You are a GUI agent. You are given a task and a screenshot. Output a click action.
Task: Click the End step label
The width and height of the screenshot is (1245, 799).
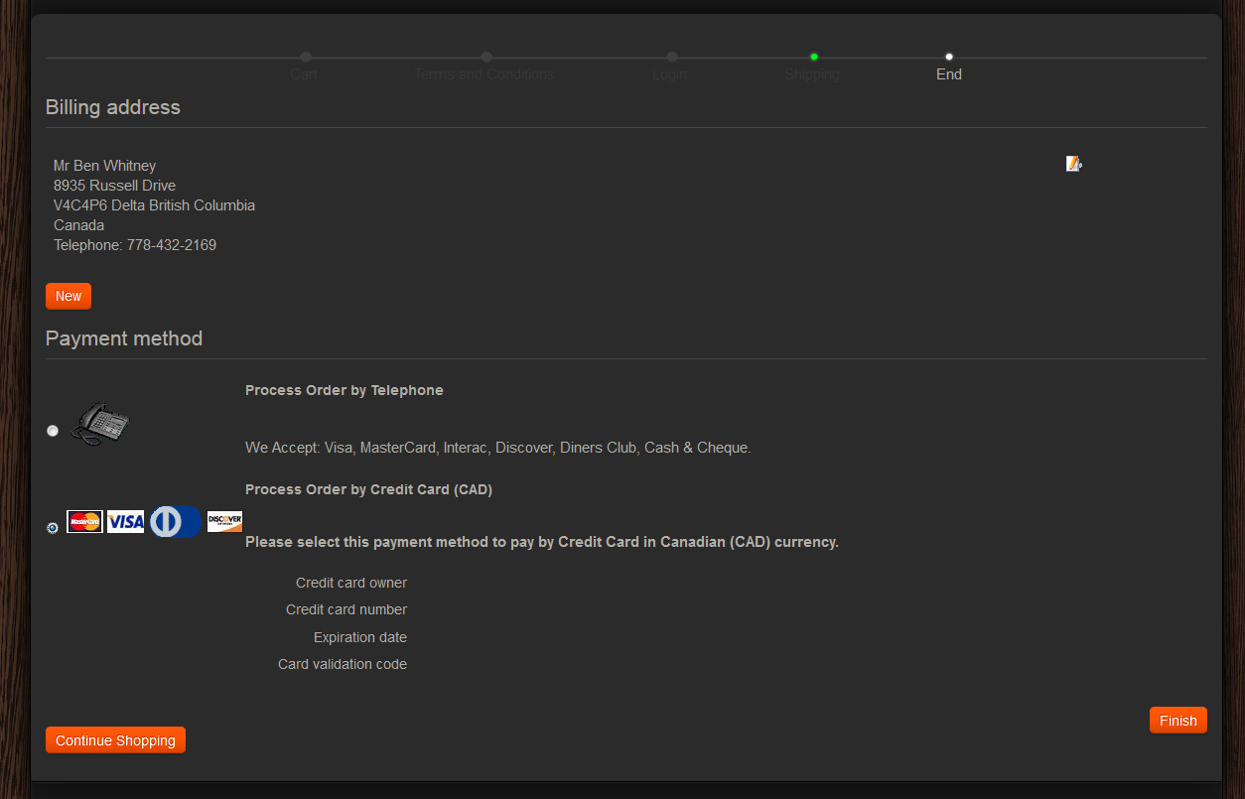(x=949, y=74)
